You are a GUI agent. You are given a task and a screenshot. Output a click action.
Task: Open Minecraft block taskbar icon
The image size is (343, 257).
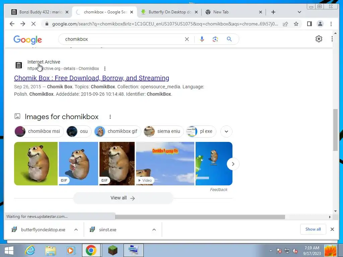[113, 250]
